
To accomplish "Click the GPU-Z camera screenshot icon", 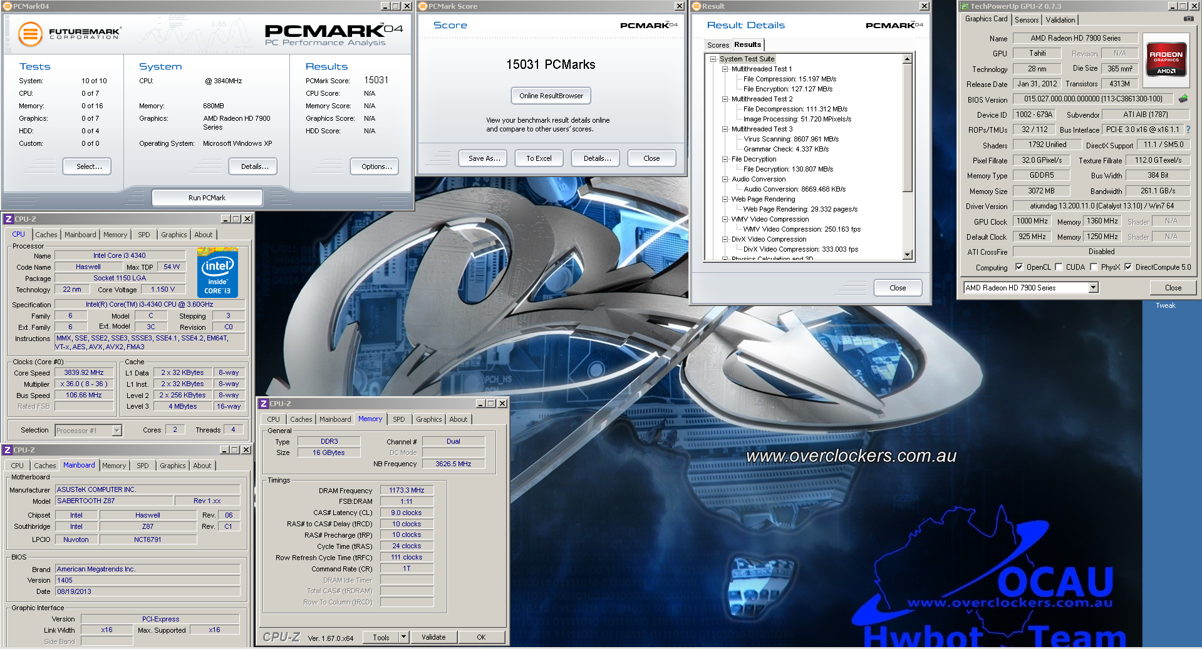I will click(1188, 19).
